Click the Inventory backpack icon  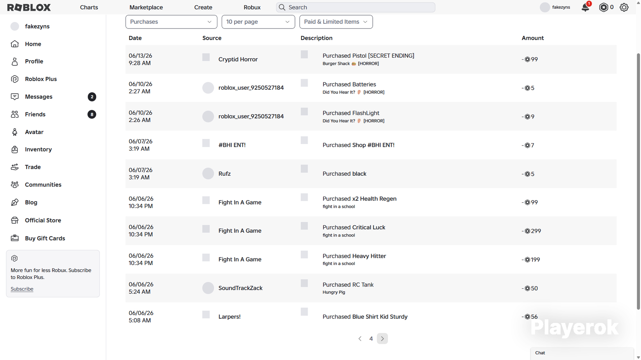coord(15,149)
